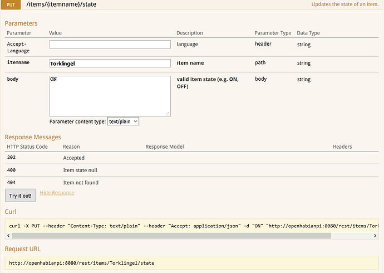
Task: Click inside the body textarea with ON
Action: 110,95
